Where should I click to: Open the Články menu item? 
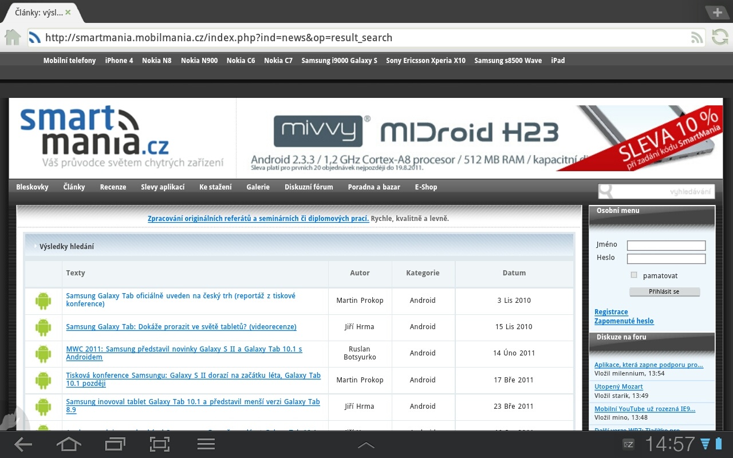(74, 187)
